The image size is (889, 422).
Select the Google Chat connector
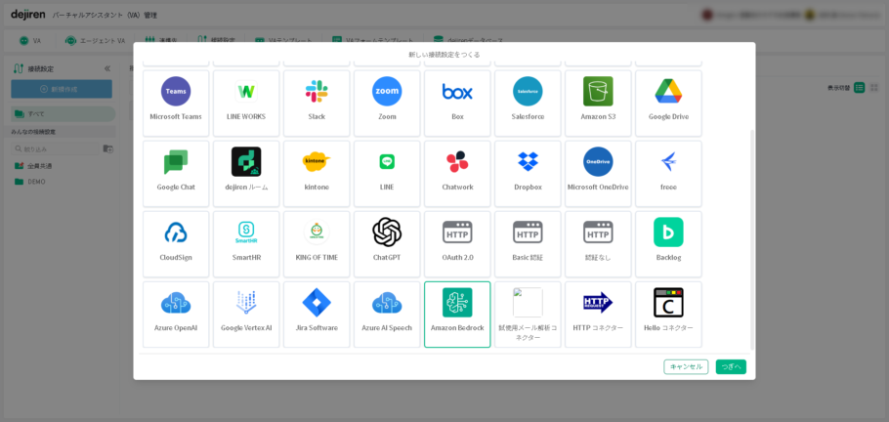pyautogui.click(x=176, y=174)
